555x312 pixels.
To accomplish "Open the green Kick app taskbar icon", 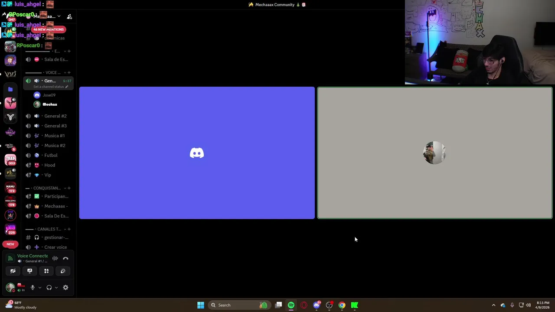I will click(354, 305).
